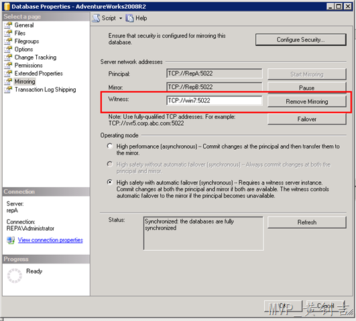356x321 pixels.
Task: Open the Change Tracking page
Action: 36,57
